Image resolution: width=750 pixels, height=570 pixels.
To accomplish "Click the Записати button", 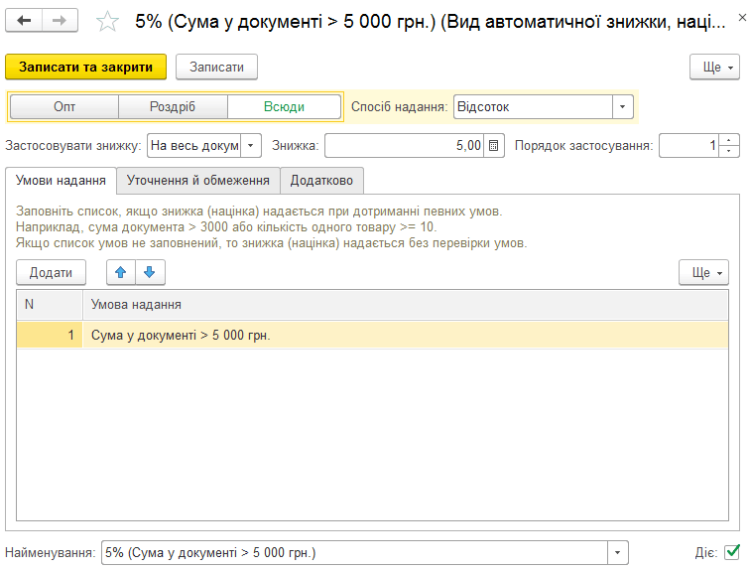I will [216, 67].
